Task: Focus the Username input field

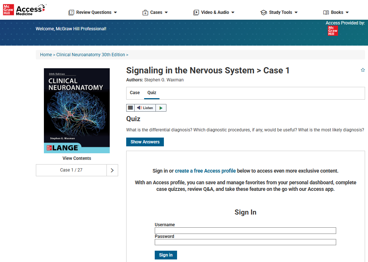Action: point(245,231)
